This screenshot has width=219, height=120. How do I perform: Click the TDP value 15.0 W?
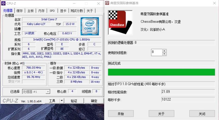(70, 24)
